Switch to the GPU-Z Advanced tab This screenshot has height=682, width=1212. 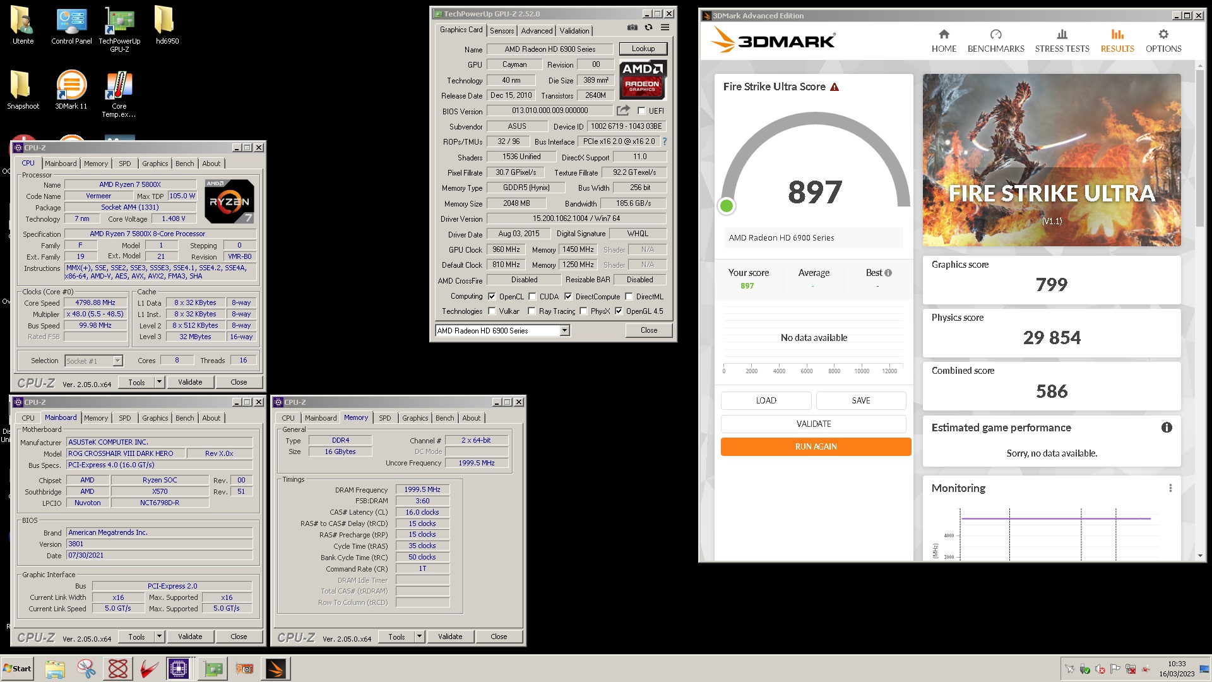click(537, 30)
